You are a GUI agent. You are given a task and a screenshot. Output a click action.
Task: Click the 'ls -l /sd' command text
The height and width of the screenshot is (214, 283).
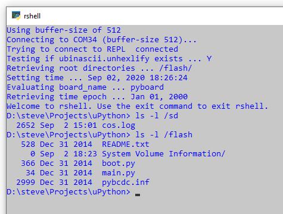(x=157, y=116)
